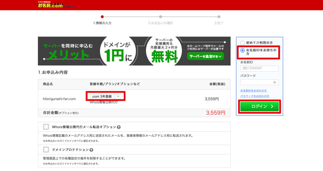Check Whois情報公開代行メール転送オプション checkbox
Viewport: 323px width, 171px height.
46,127
